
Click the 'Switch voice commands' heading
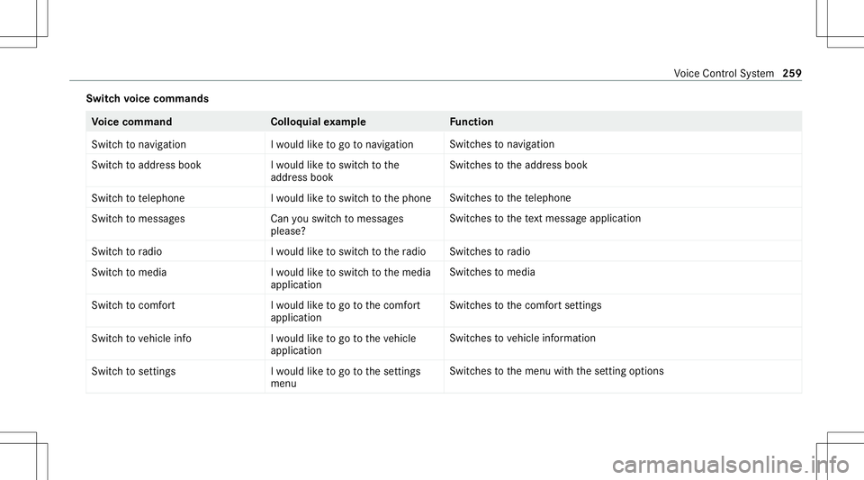pyautogui.click(x=147, y=99)
